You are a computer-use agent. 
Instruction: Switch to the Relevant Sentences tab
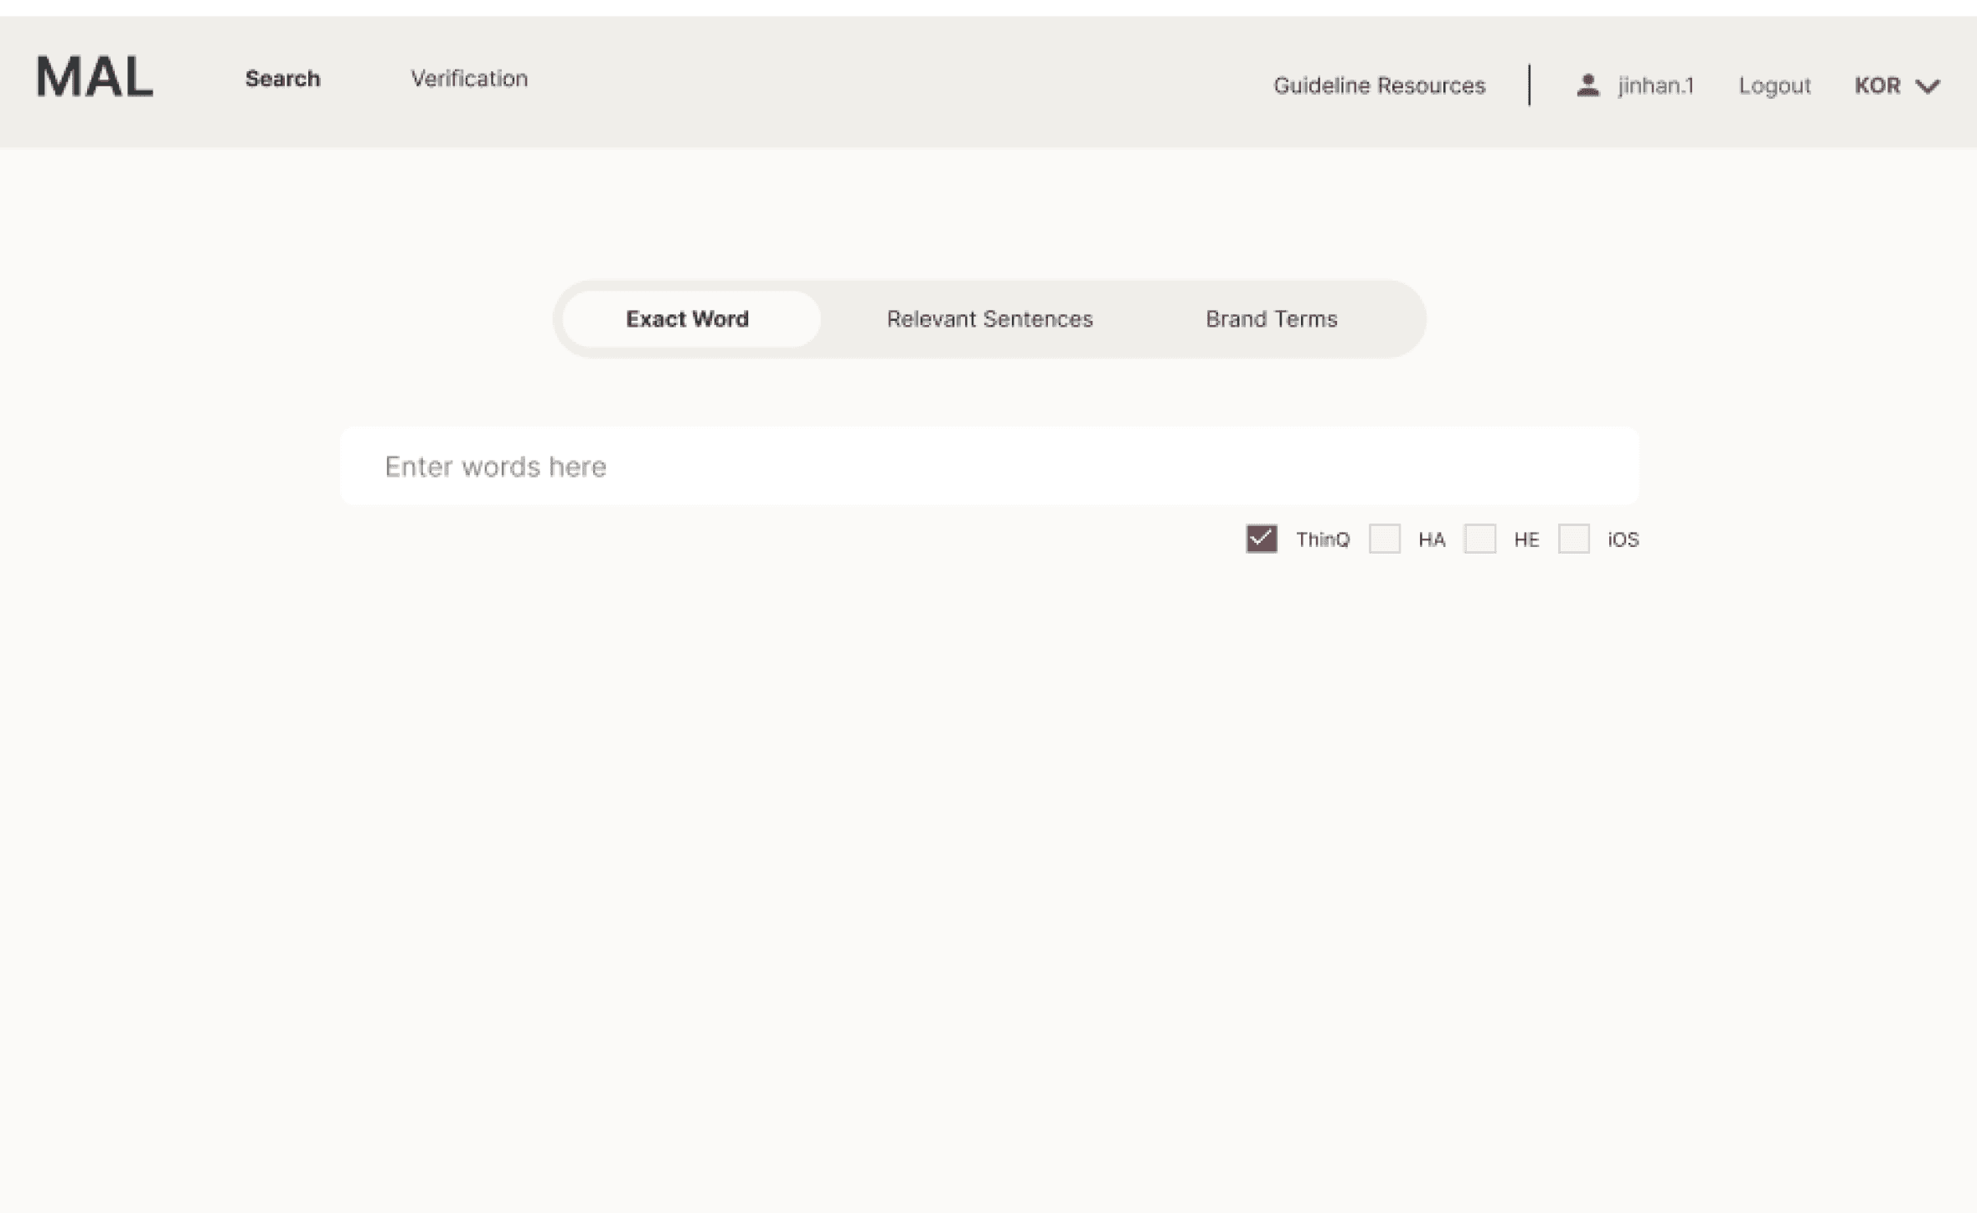989,319
